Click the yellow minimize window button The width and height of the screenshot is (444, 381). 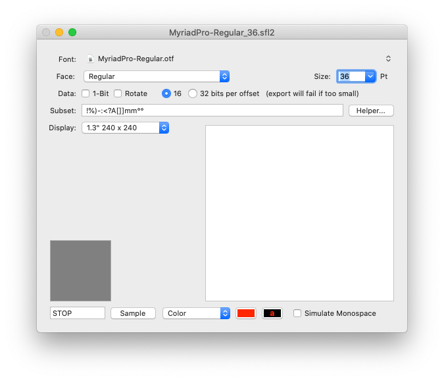point(59,32)
